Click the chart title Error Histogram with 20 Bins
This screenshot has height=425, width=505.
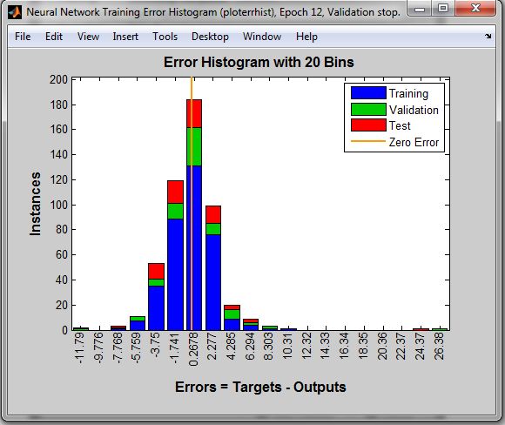click(259, 62)
